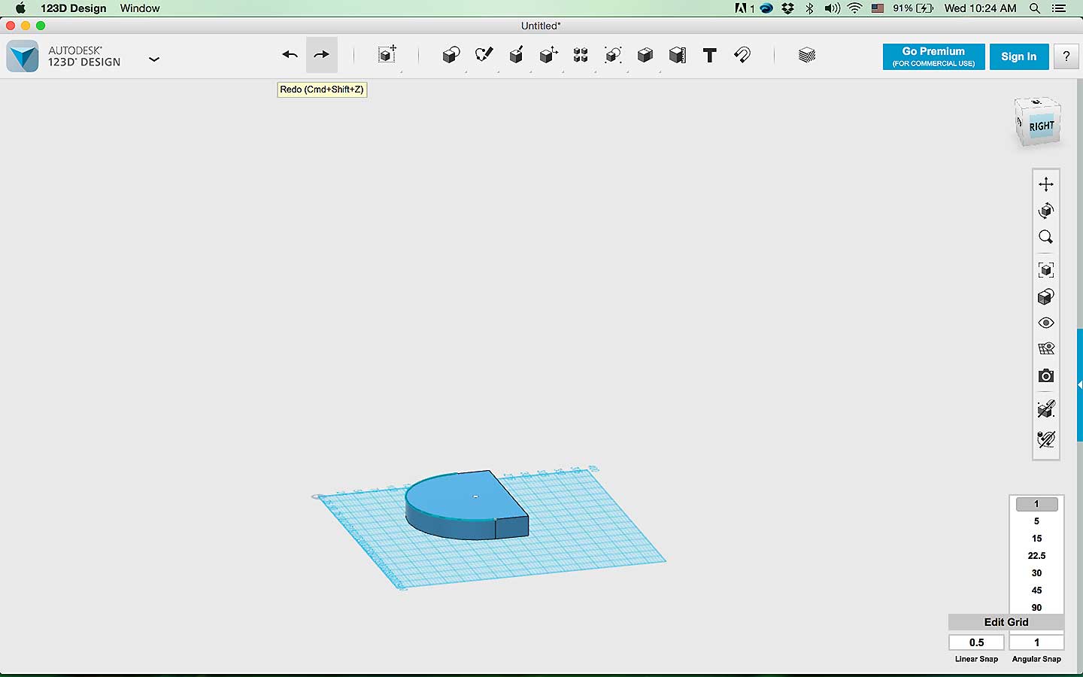Open the Primitives tool menu
Screen dimensions: 1083x677
pyautogui.click(x=451, y=55)
